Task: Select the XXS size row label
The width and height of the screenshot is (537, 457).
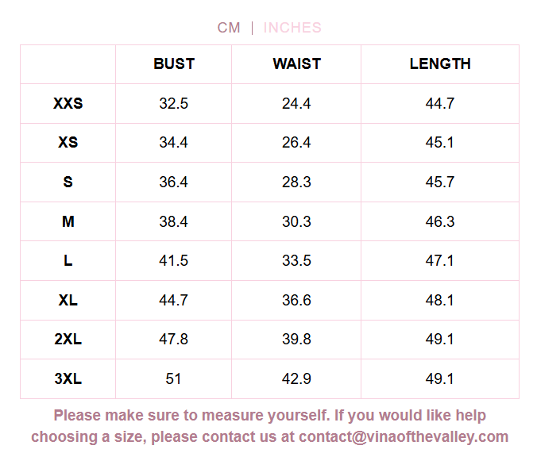Action: tap(68, 103)
